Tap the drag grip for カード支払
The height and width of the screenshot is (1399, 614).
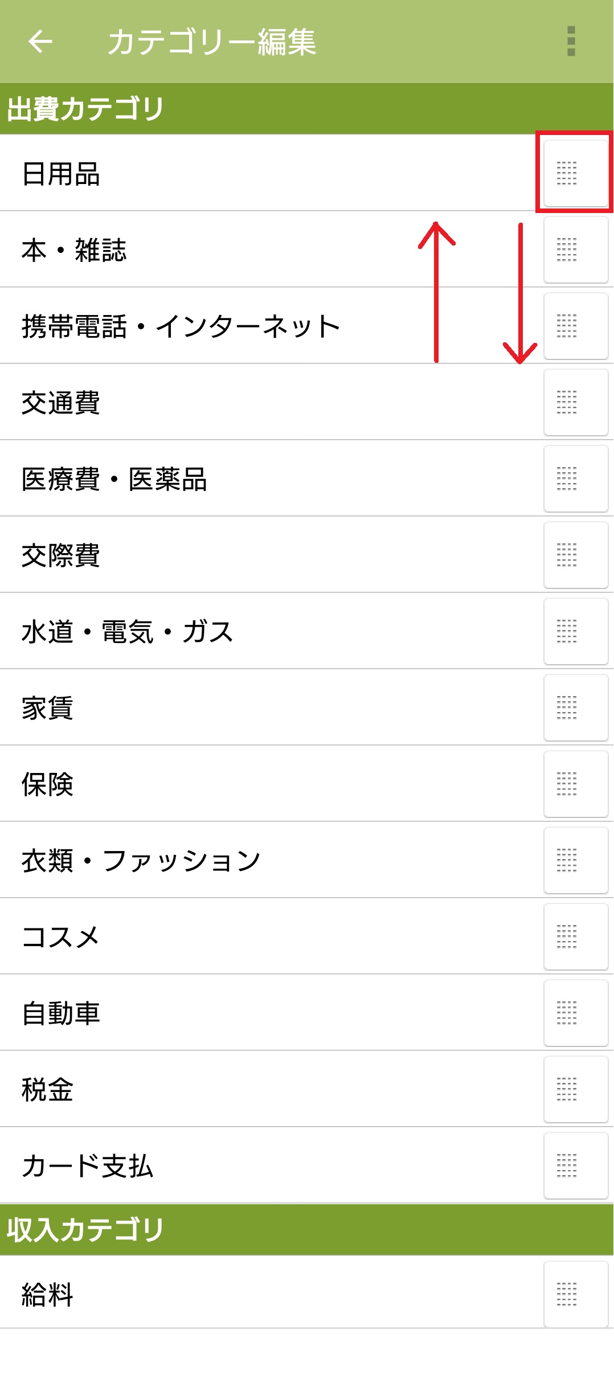(575, 1166)
